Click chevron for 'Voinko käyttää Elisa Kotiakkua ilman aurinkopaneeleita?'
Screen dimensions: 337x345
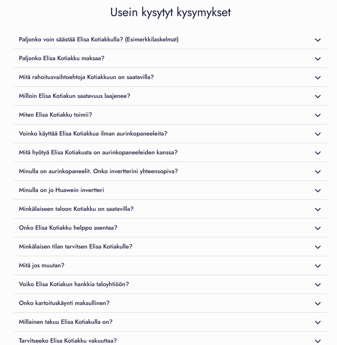click(x=318, y=134)
